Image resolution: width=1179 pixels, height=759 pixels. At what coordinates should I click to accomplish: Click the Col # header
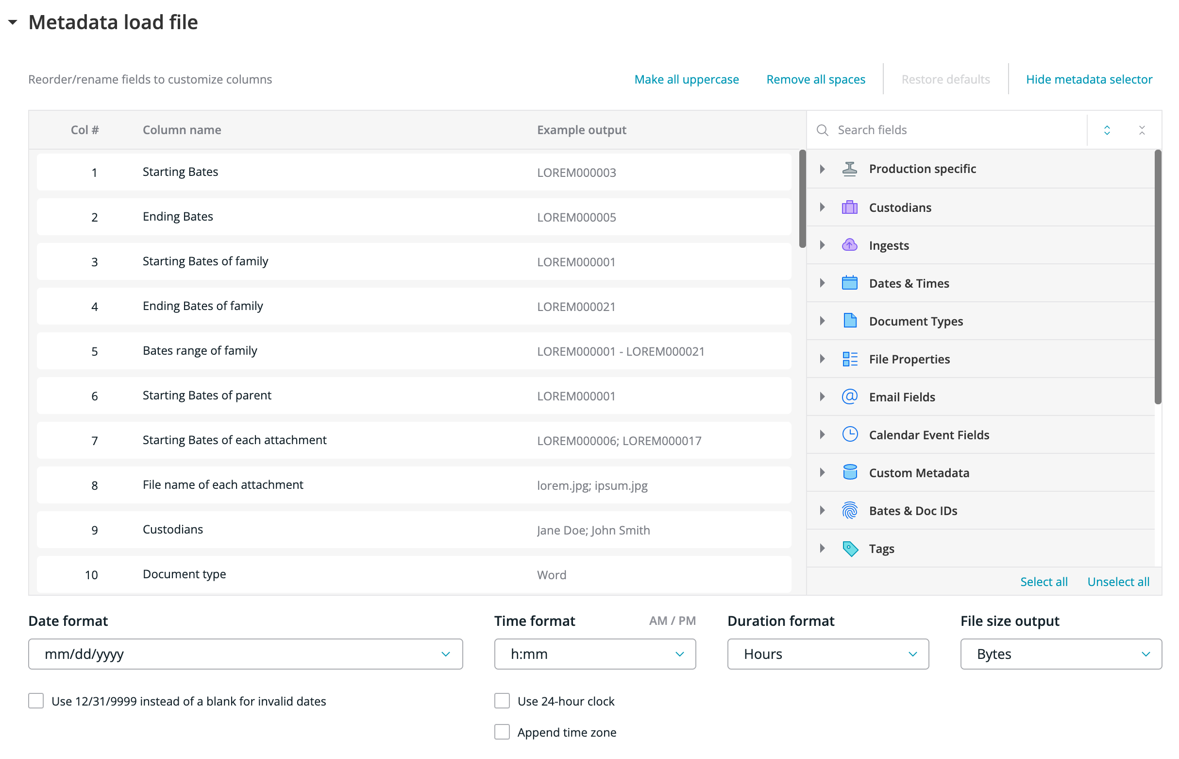pyautogui.click(x=84, y=130)
